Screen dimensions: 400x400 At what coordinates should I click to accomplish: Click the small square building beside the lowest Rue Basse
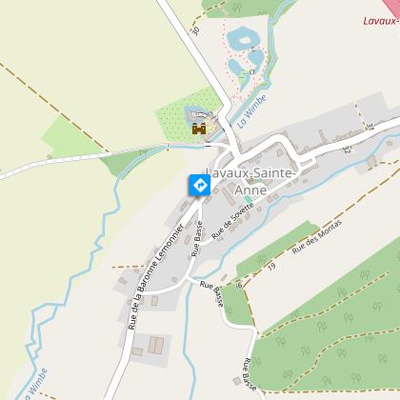(x=237, y=381)
